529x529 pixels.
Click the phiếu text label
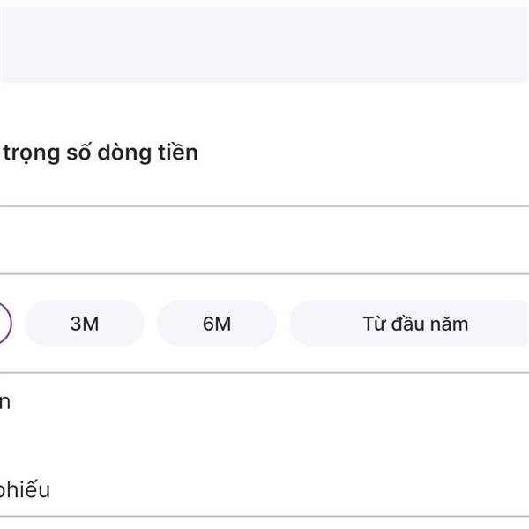(25, 490)
